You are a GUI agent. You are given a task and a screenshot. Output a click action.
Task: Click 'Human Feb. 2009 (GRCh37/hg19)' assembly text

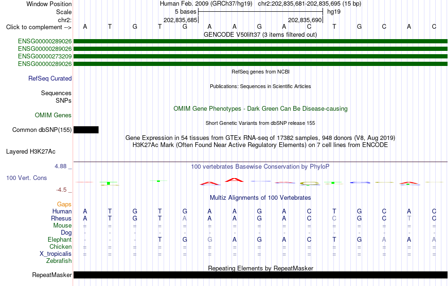coord(206,4)
